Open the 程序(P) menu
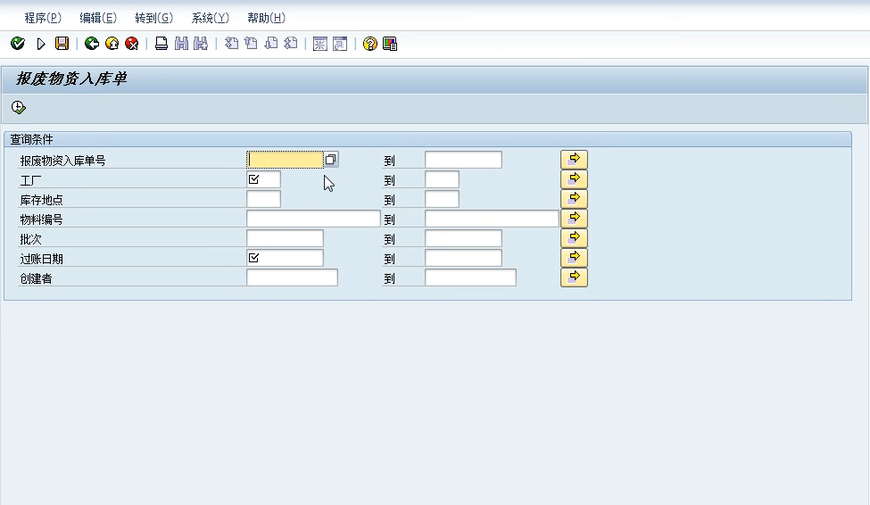 [x=43, y=18]
